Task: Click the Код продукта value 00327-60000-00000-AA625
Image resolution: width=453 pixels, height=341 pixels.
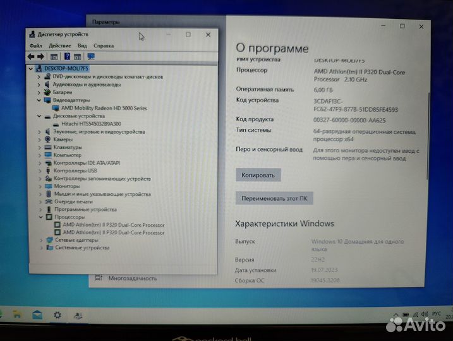Action: click(349, 120)
